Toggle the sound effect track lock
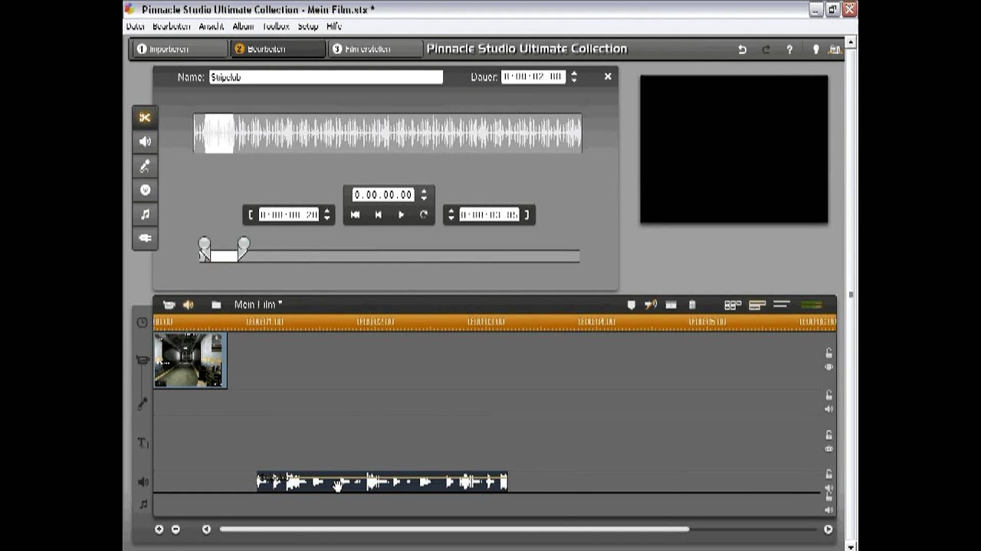 pyautogui.click(x=828, y=474)
